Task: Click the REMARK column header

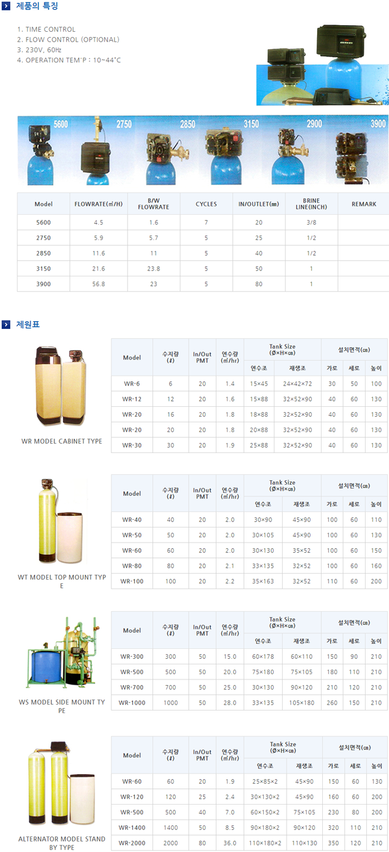Action: (363, 204)
